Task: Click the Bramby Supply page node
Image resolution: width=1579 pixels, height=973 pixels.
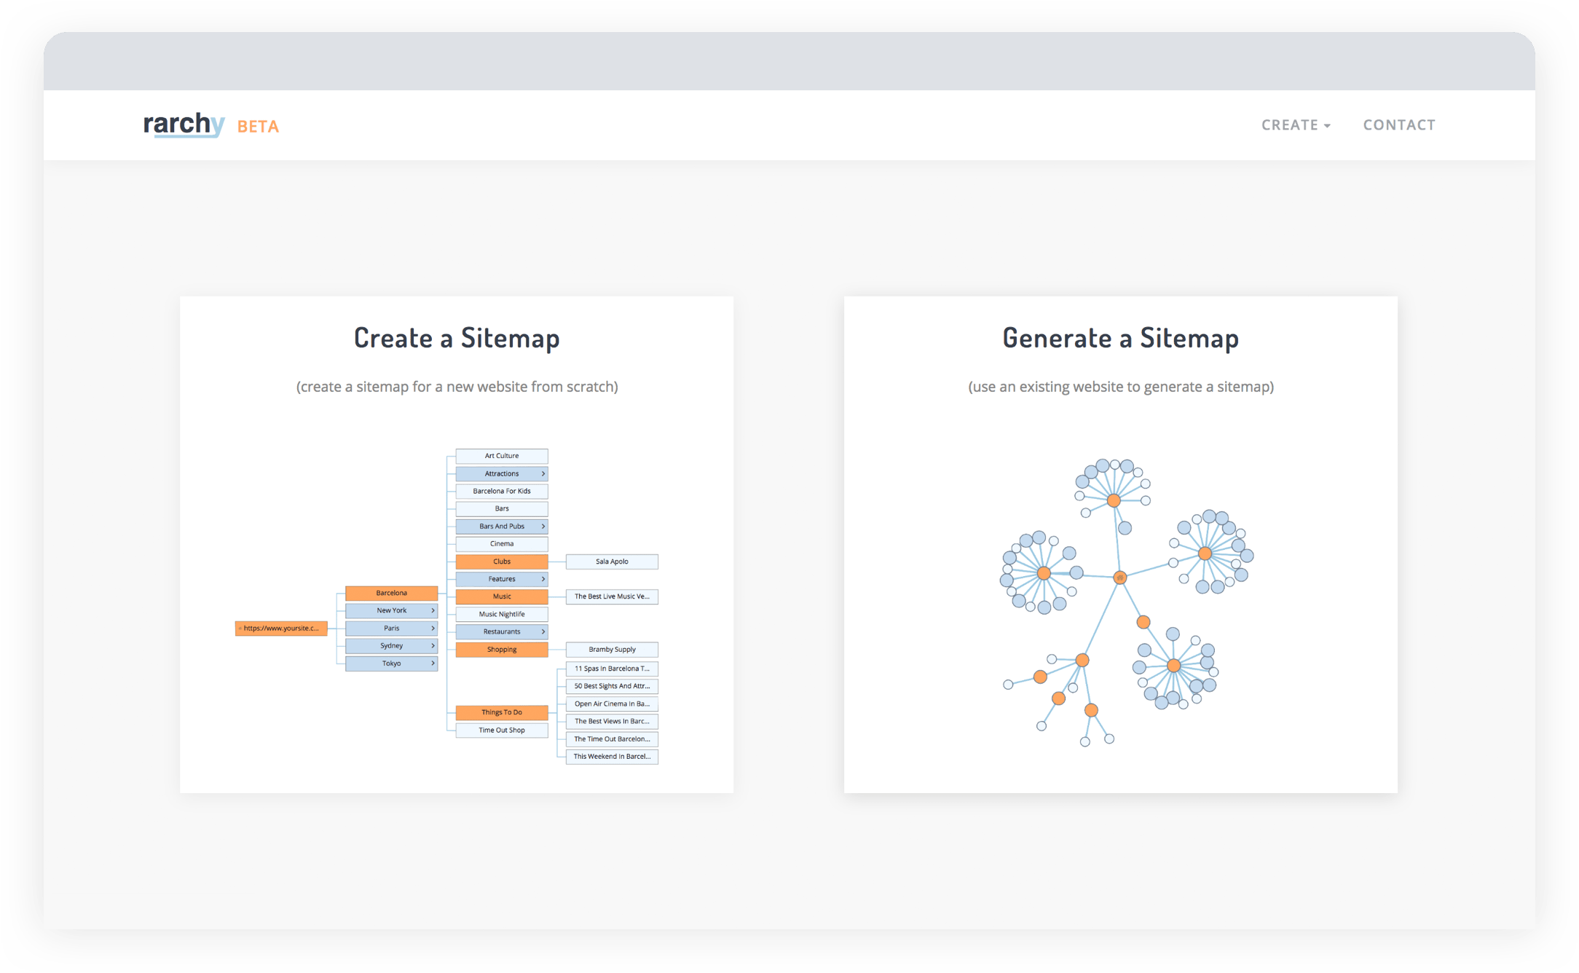Action: (612, 650)
